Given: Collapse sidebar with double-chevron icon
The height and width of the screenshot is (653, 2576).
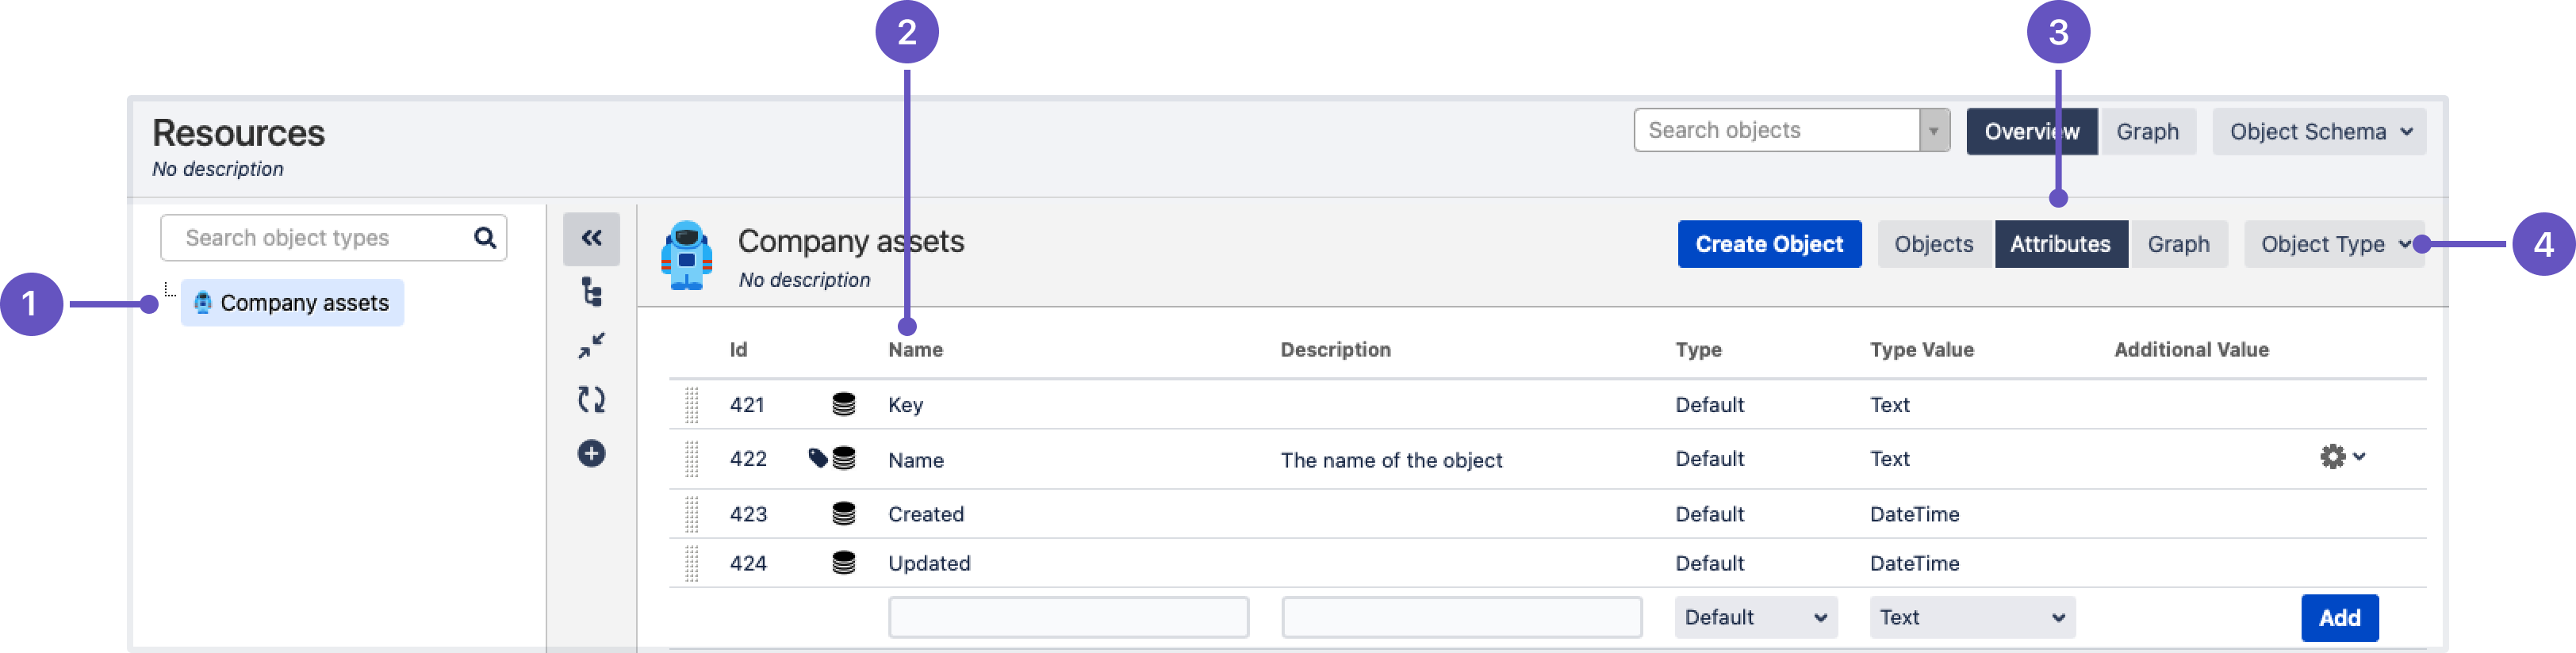Looking at the screenshot, I should pyautogui.click(x=591, y=238).
